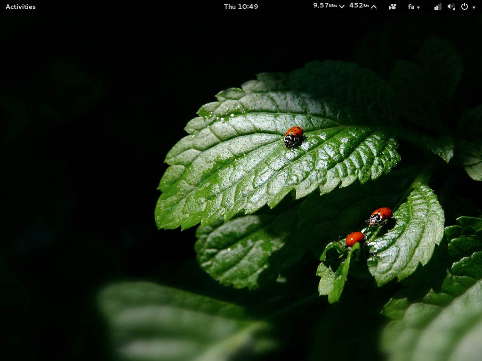482x361 pixels.
Task: Click the power icon in the top bar
Action: (465, 7)
